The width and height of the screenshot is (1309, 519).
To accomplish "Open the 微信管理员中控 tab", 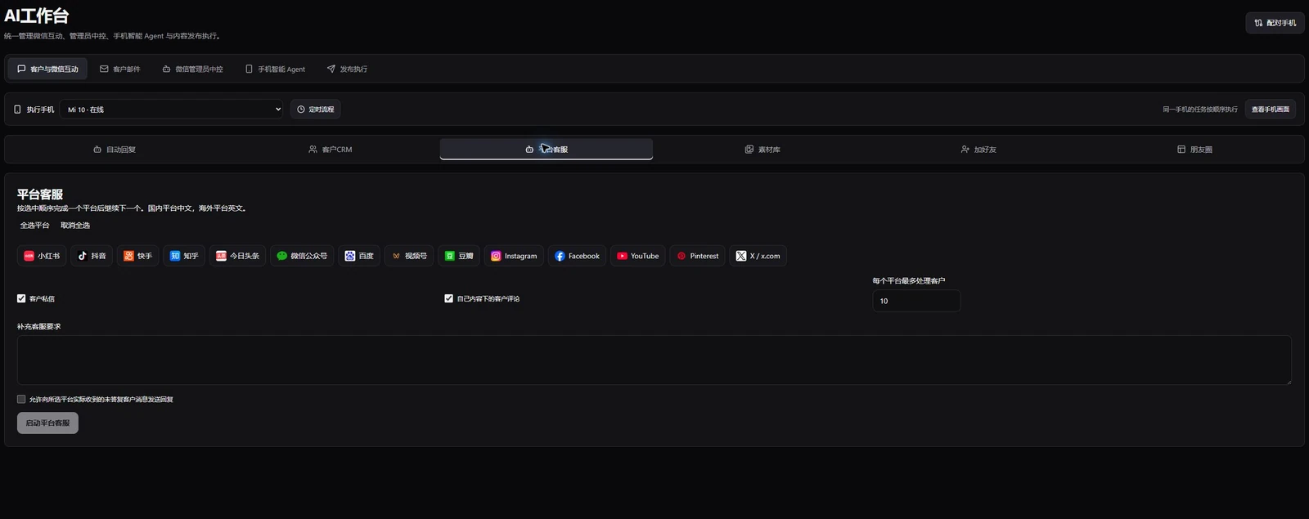I will 193,69.
